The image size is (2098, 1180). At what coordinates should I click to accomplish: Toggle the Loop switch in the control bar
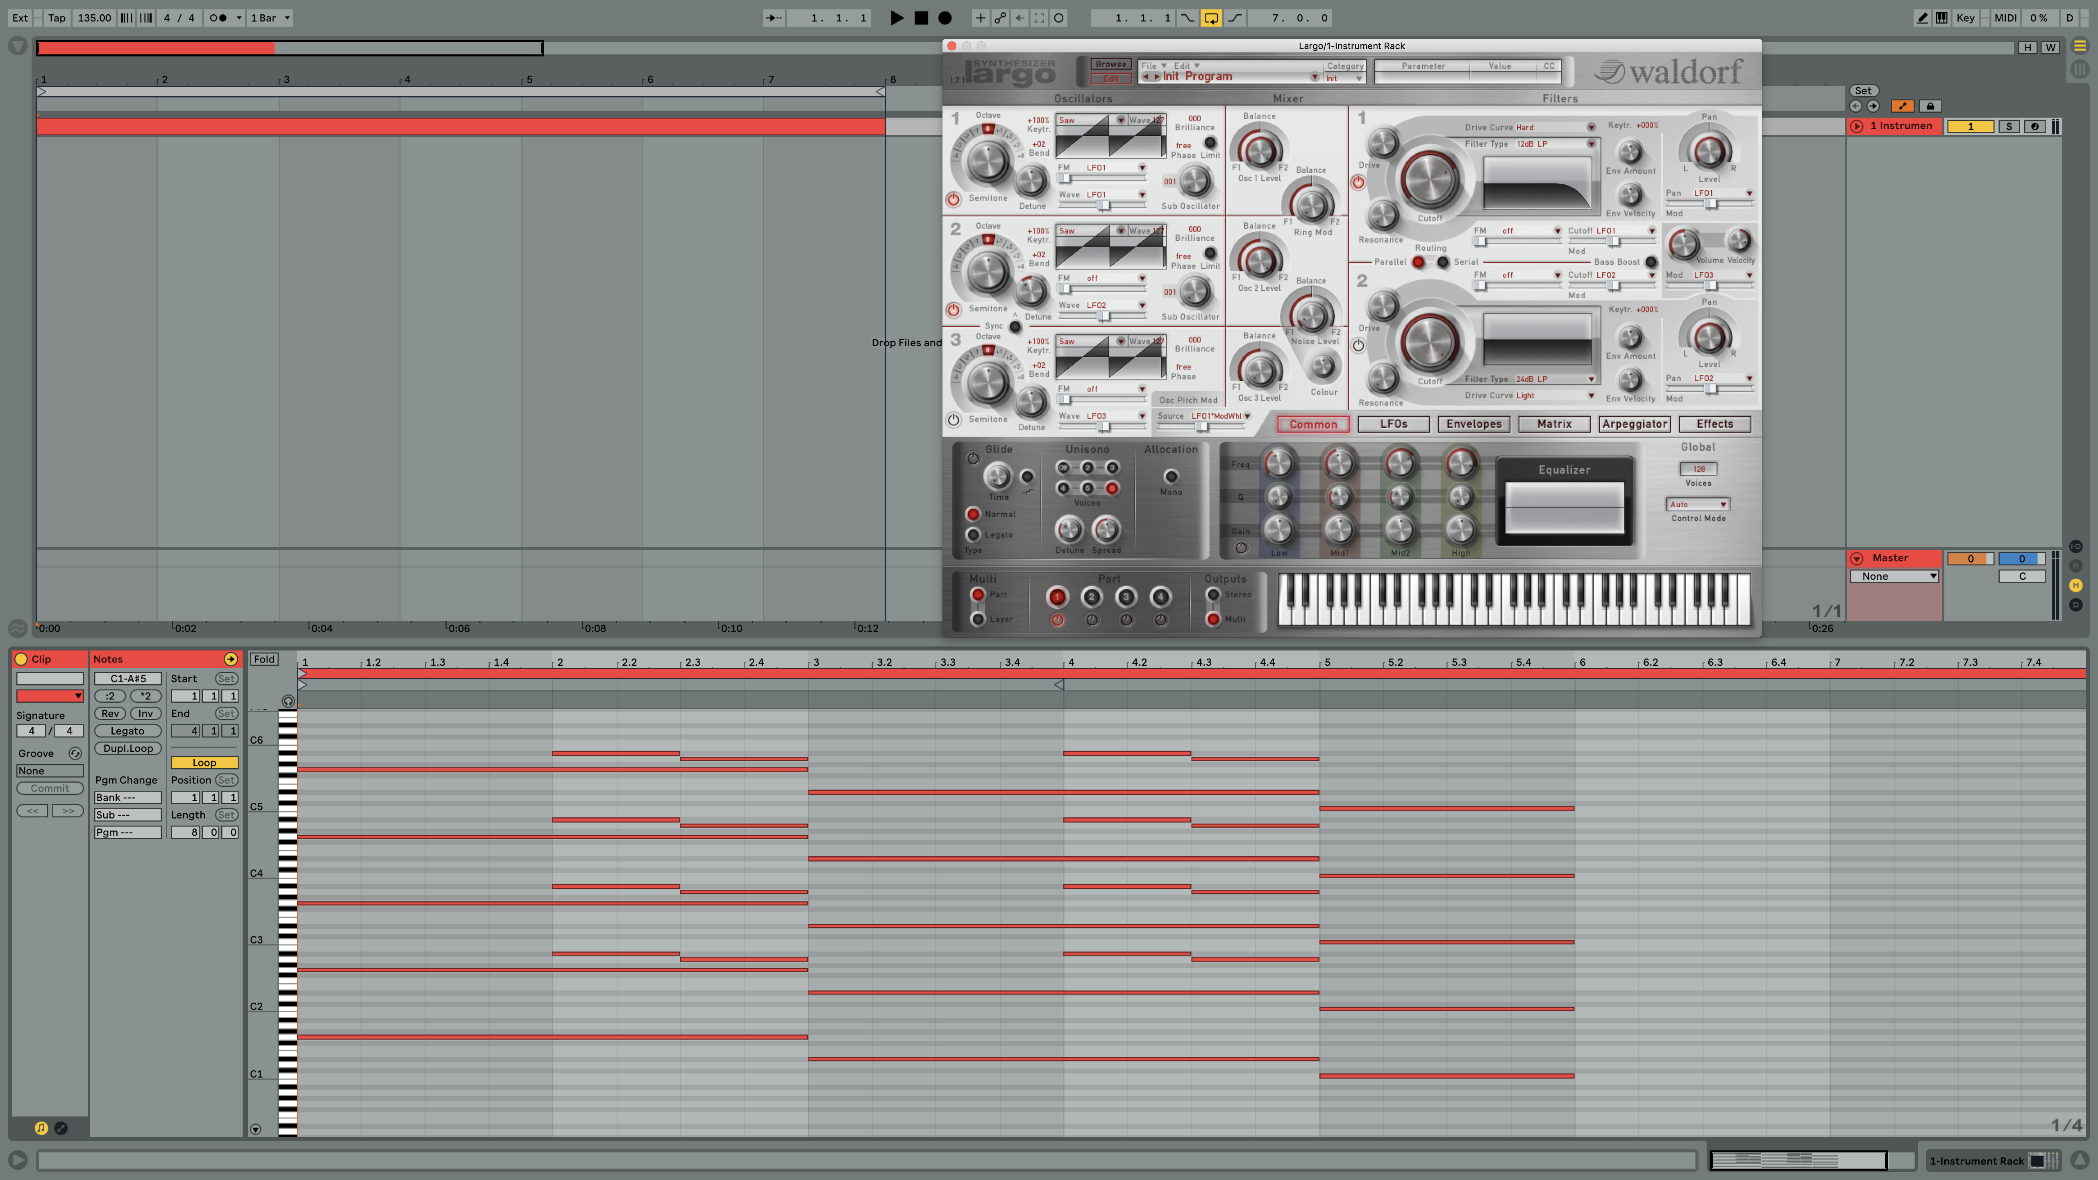click(1211, 18)
